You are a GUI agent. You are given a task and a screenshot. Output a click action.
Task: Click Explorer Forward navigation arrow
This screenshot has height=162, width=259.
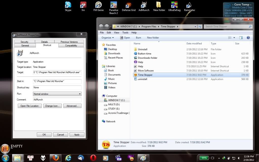pyautogui.click(x=107, y=26)
